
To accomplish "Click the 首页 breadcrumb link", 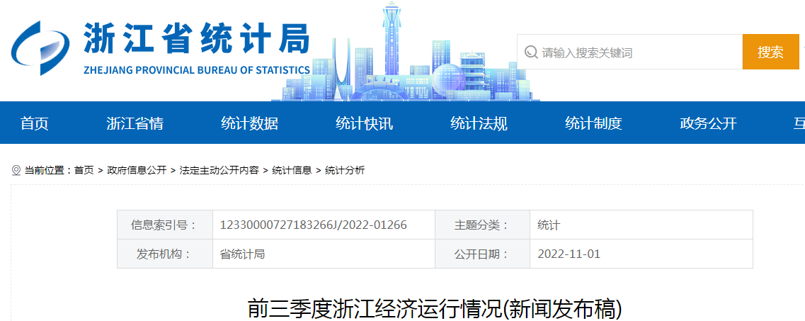I will coord(84,171).
